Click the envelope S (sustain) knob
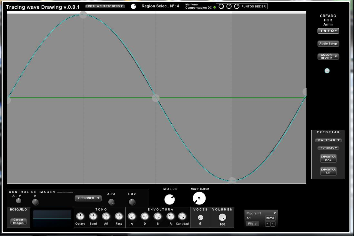The width and height of the screenshot is (354, 236). click(x=157, y=217)
